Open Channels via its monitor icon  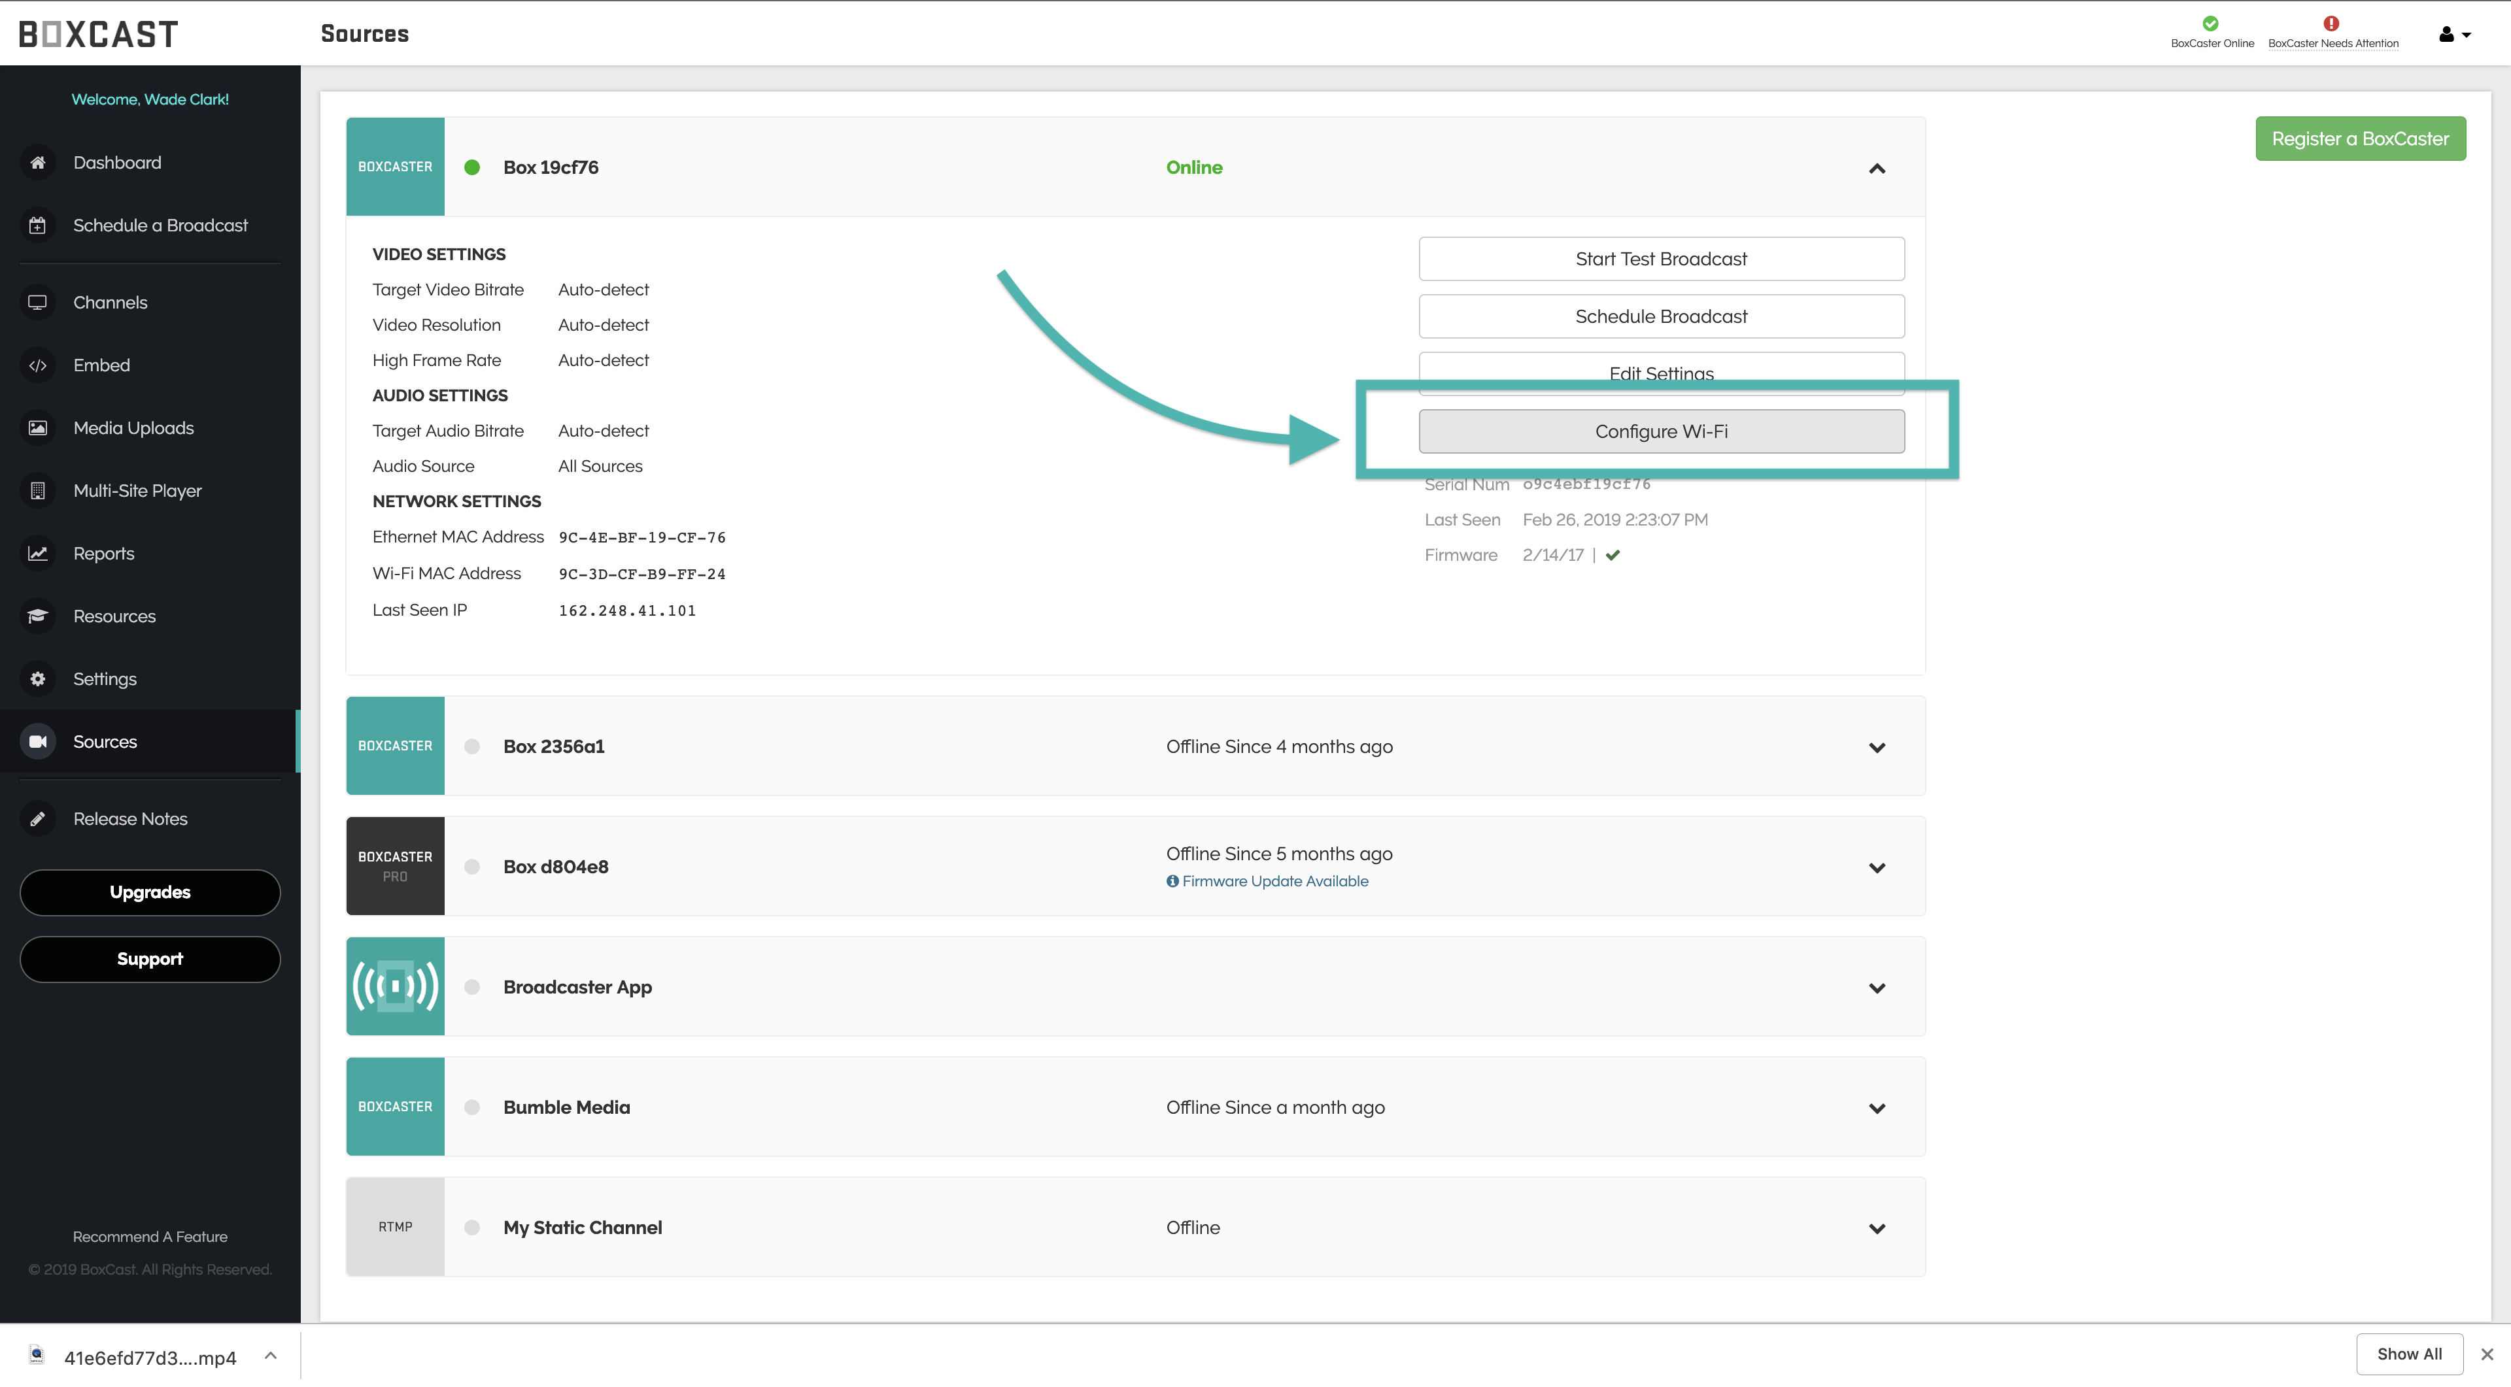[37, 302]
